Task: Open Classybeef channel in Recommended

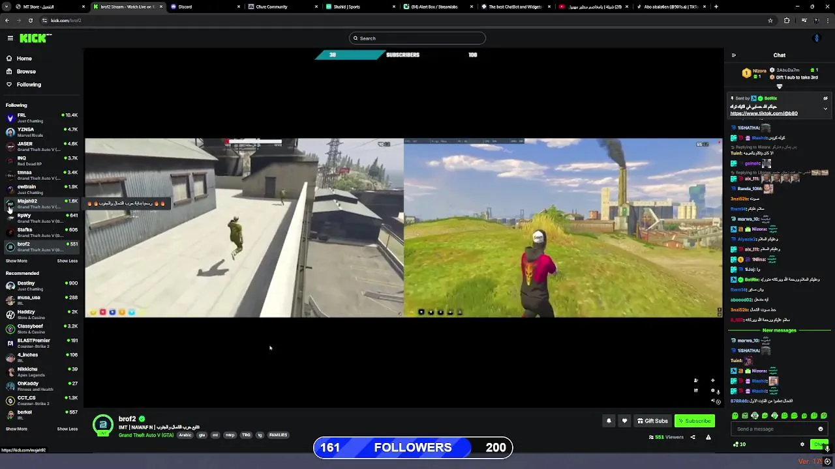Action: tap(42, 329)
